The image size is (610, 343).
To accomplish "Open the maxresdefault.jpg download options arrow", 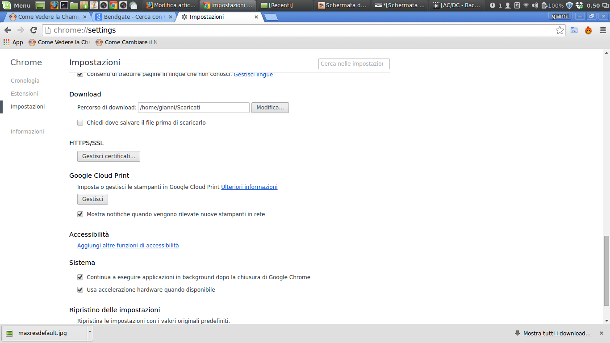I will (x=90, y=333).
